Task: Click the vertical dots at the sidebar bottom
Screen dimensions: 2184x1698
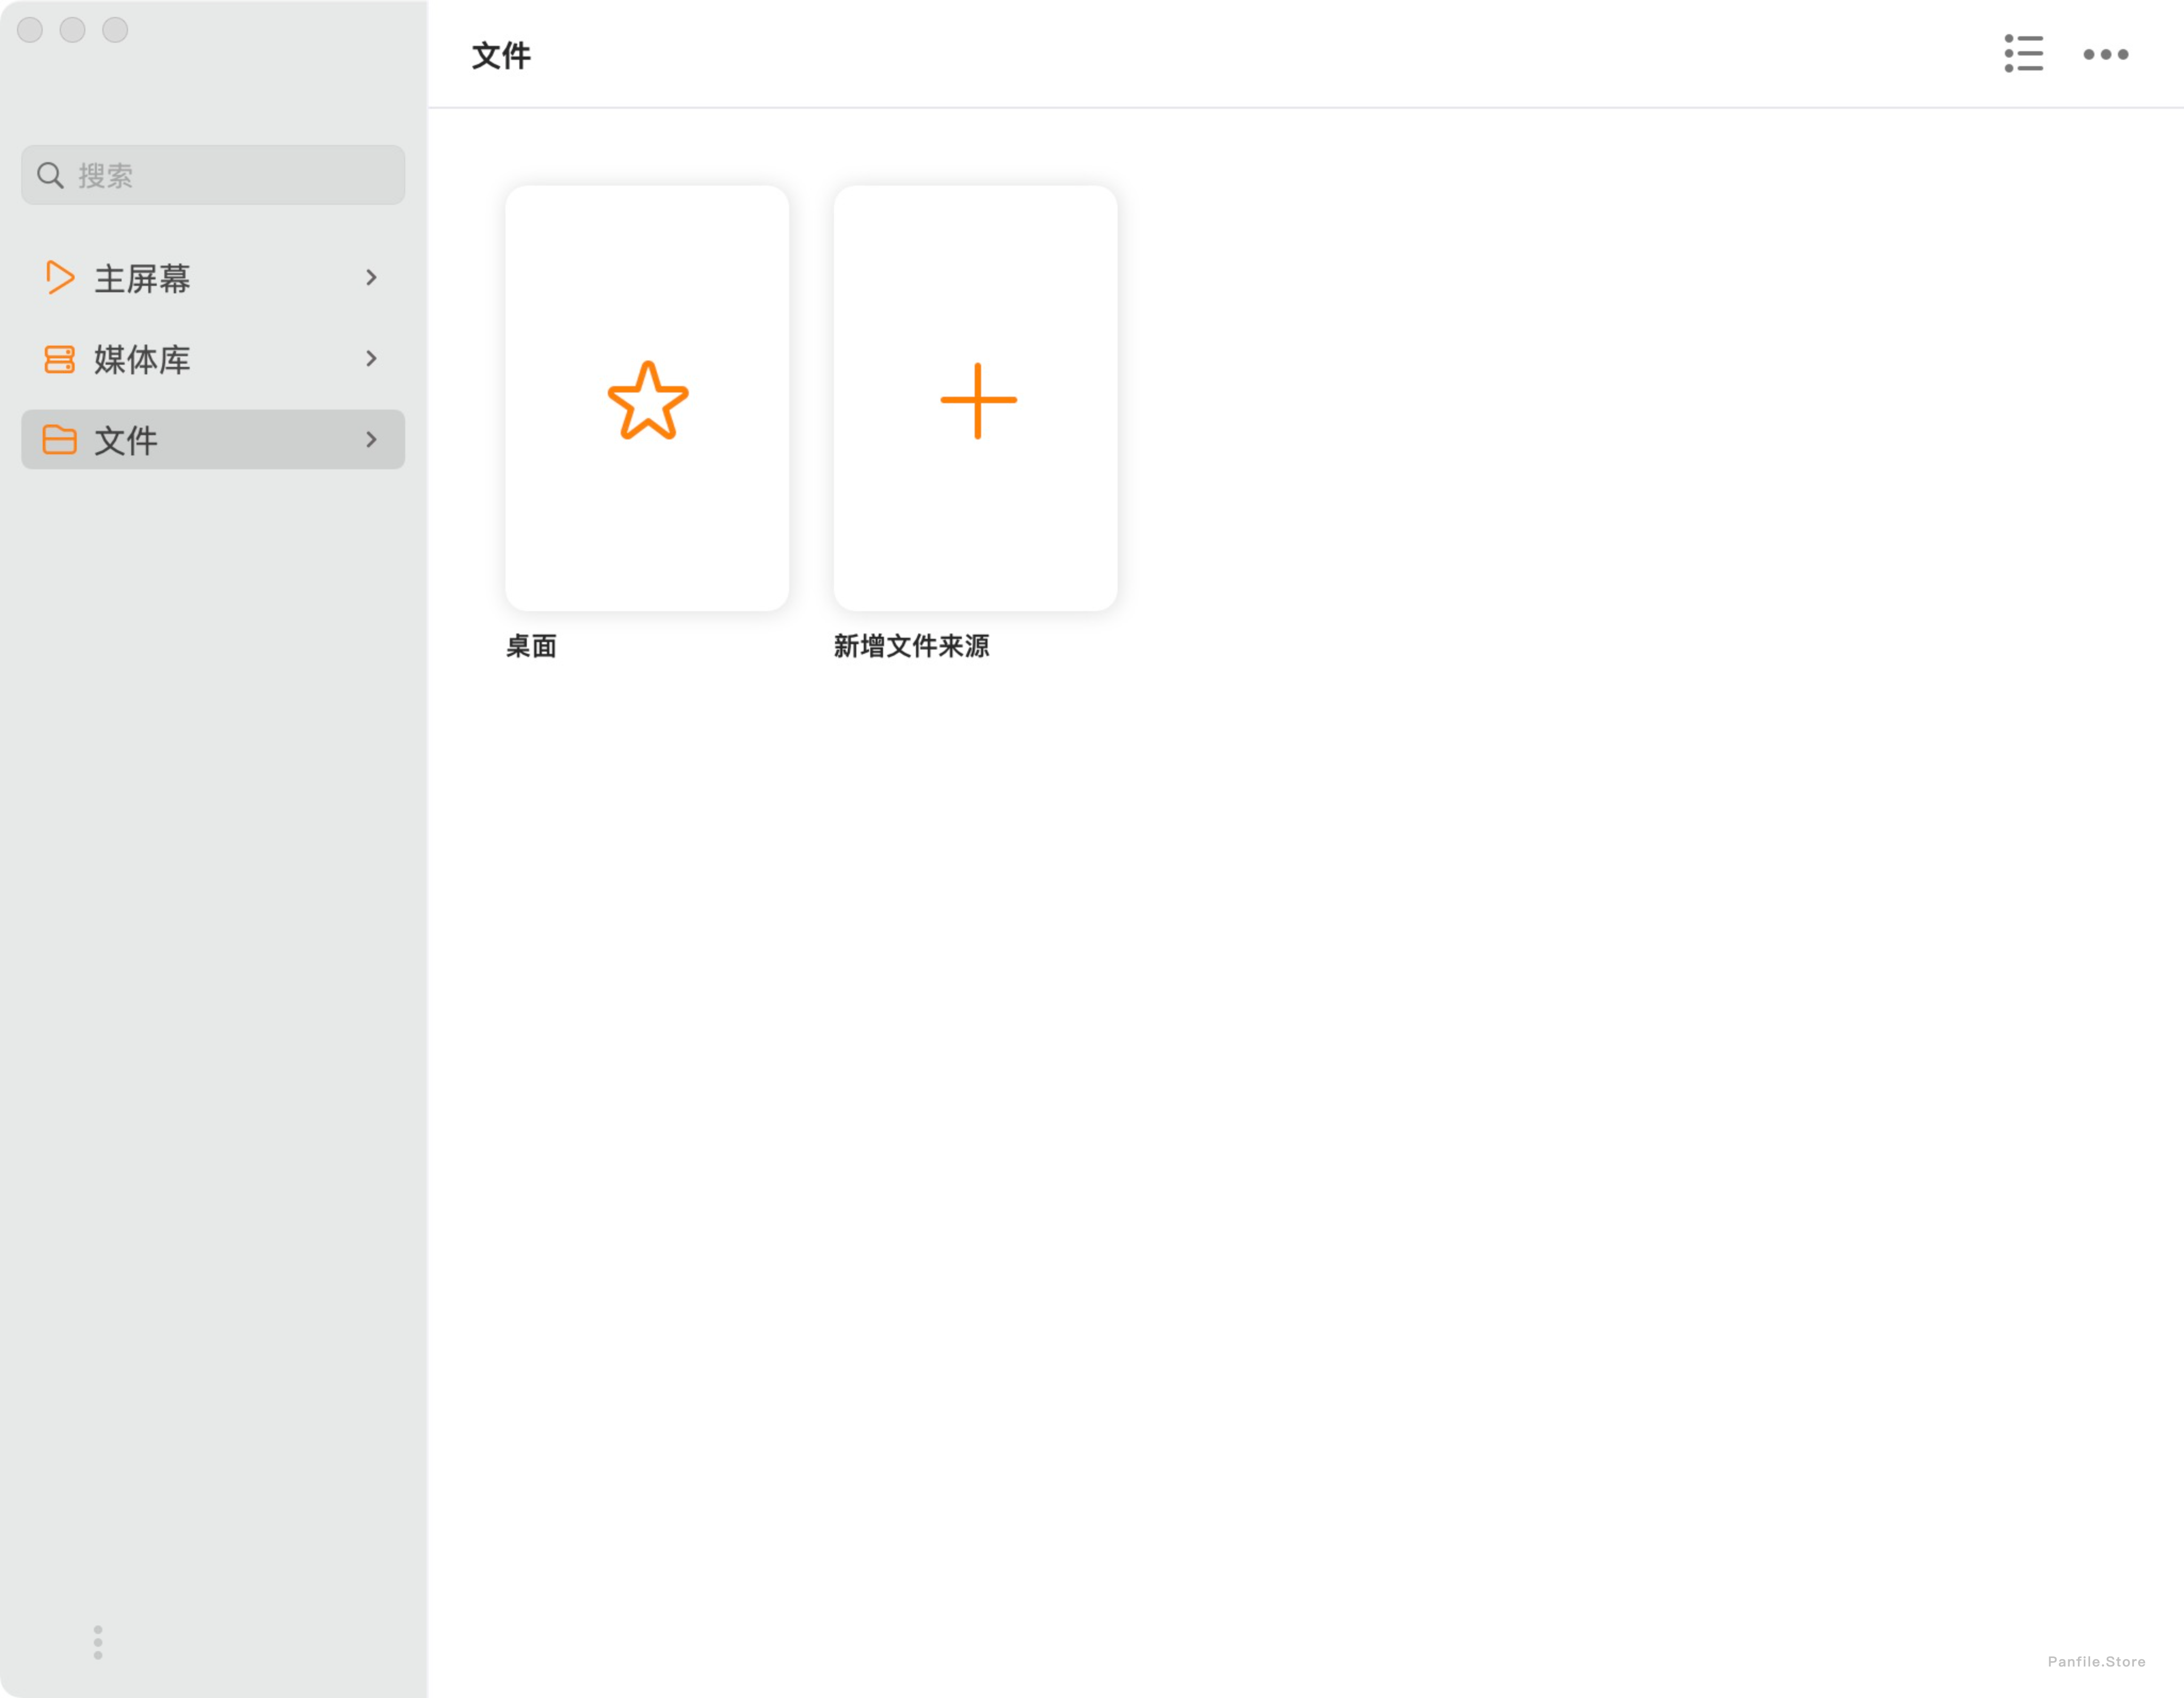Action: click(98, 1642)
